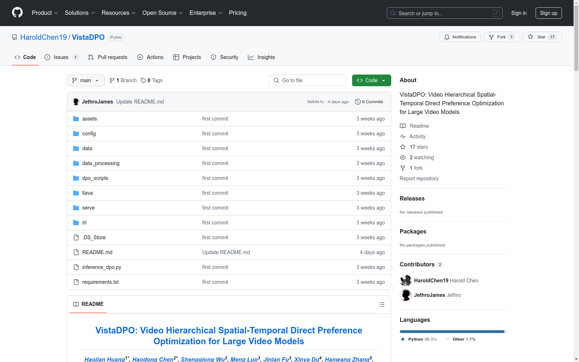Screen dimensions: 579x362
Task: Open commit 5e64e1c hash link
Action: point(316,102)
